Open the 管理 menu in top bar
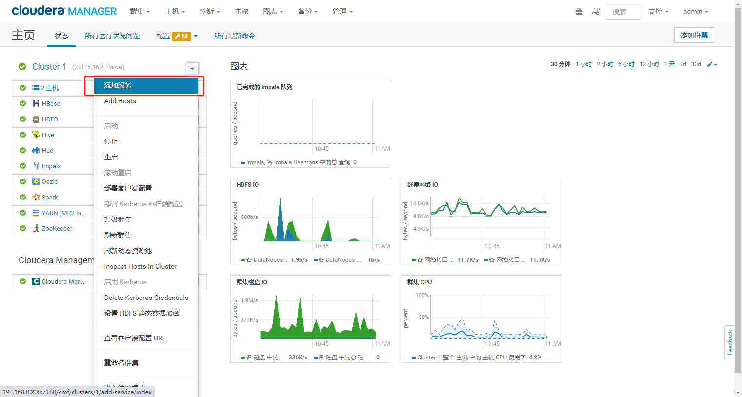Screen dimensions: 742x397 coord(342,11)
